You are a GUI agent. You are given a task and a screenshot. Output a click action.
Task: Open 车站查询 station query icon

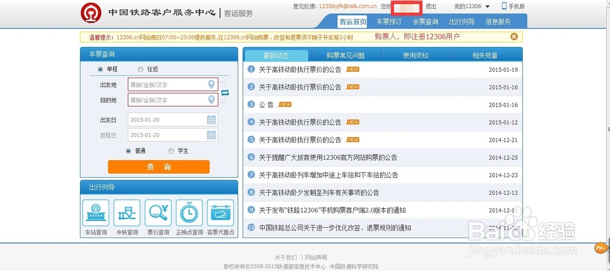pyautogui.click(x=96, y=213)
